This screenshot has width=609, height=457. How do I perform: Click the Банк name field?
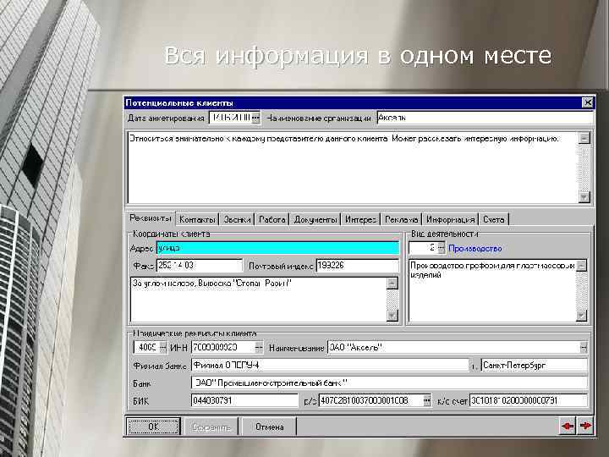[389, 383]
